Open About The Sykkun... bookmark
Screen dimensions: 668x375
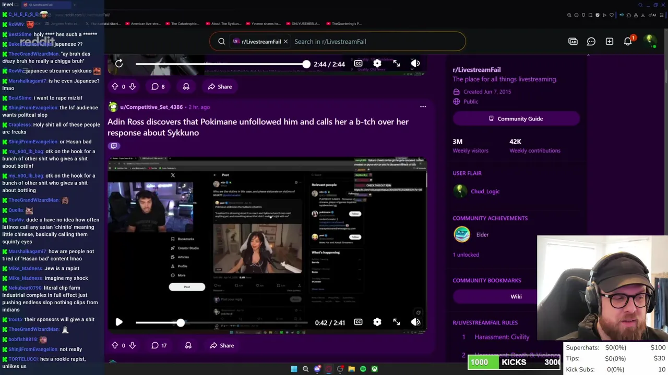(223, 23)
